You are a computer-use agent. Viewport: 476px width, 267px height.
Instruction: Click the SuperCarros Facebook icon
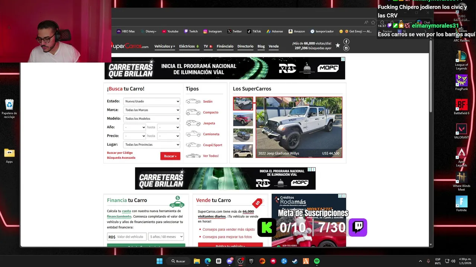[346, 42]
